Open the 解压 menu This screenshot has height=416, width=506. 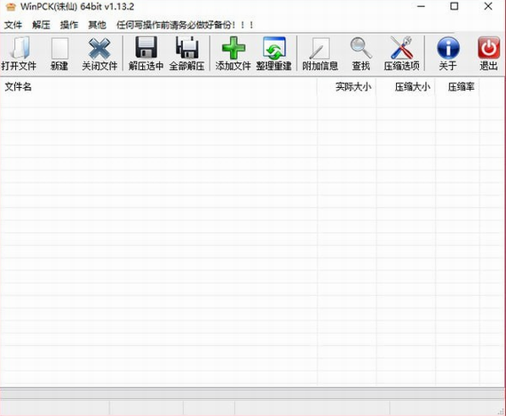tap(41, 25)
